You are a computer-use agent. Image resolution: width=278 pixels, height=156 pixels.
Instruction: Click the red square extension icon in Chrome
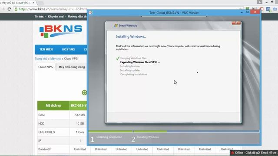click(261, 9)
